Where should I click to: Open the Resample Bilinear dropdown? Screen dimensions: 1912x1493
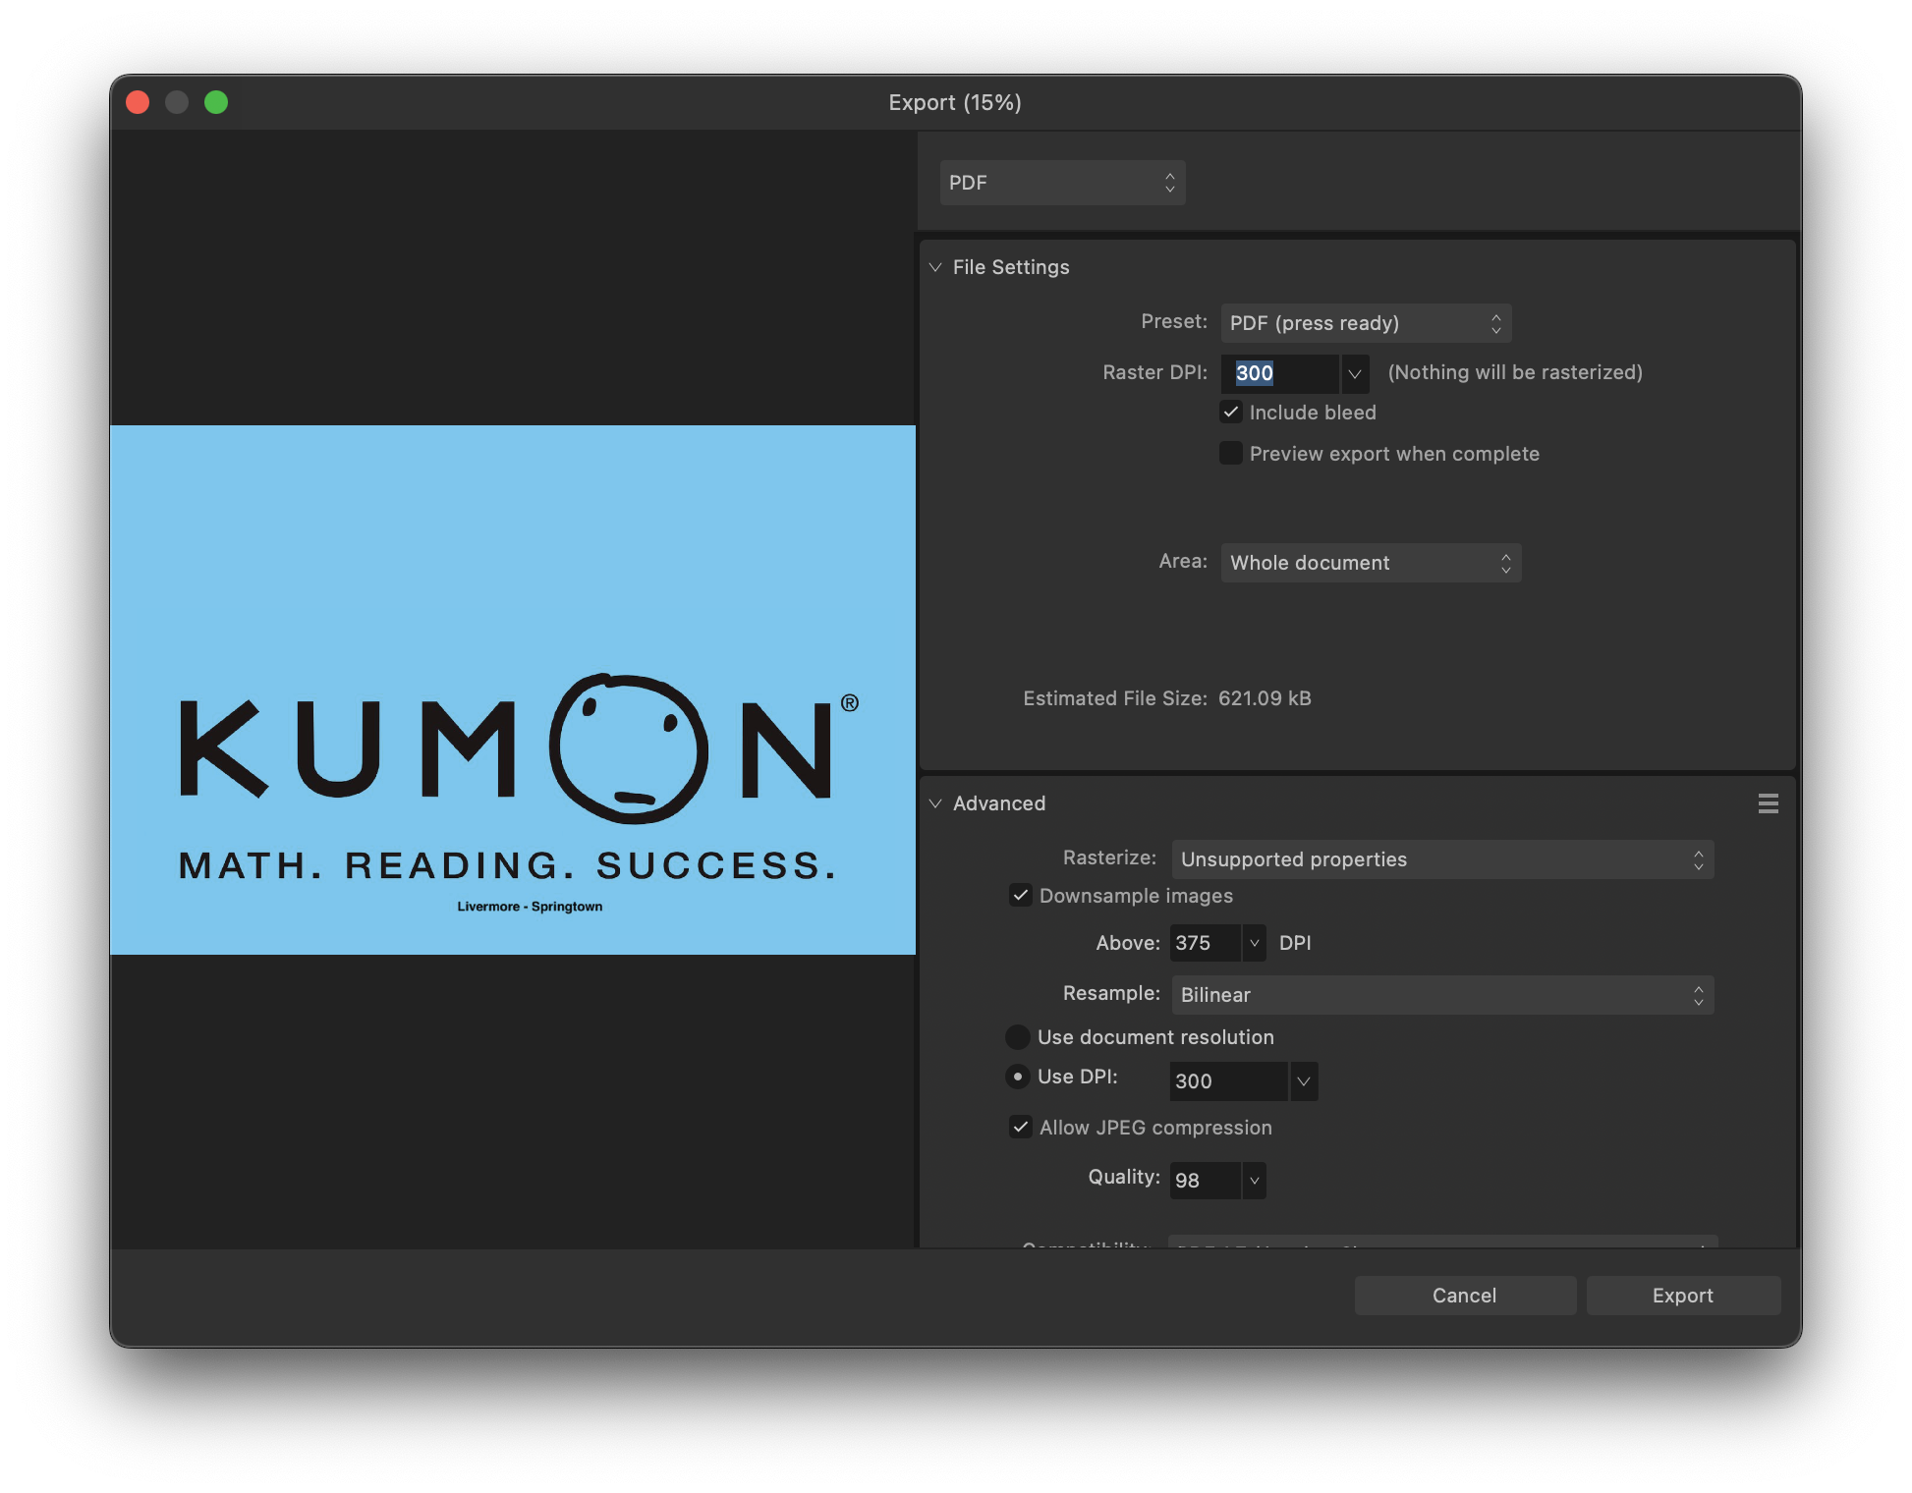(x=1442, y=995)
